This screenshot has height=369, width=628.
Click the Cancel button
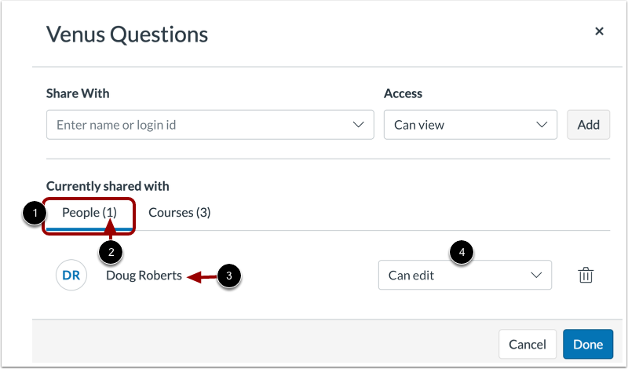coord(528,344)
